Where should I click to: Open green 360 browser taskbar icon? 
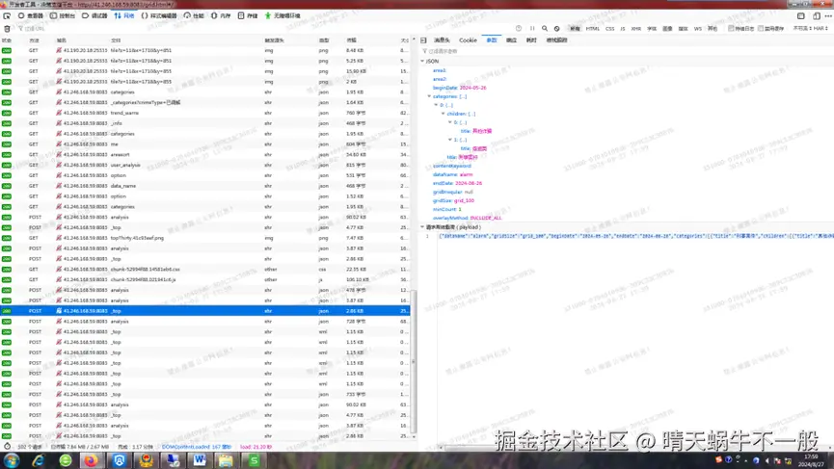pyautogui.click(x=66, y=460)
